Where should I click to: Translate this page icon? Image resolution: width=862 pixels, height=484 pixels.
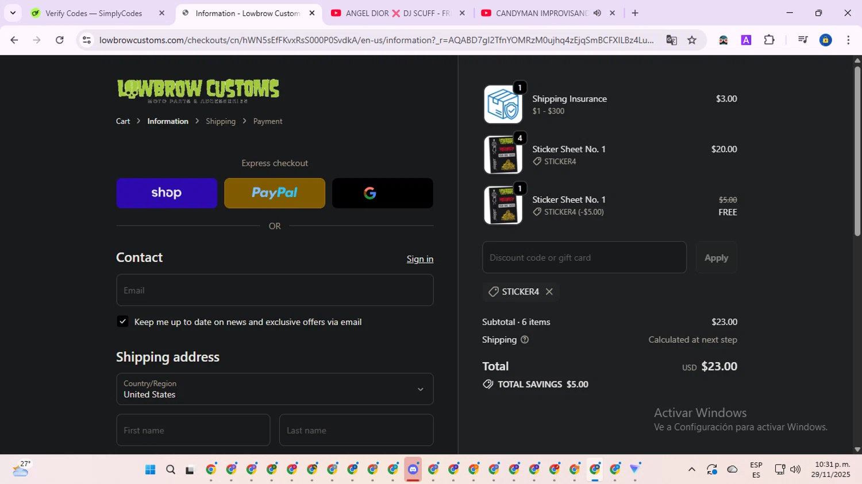671,40
